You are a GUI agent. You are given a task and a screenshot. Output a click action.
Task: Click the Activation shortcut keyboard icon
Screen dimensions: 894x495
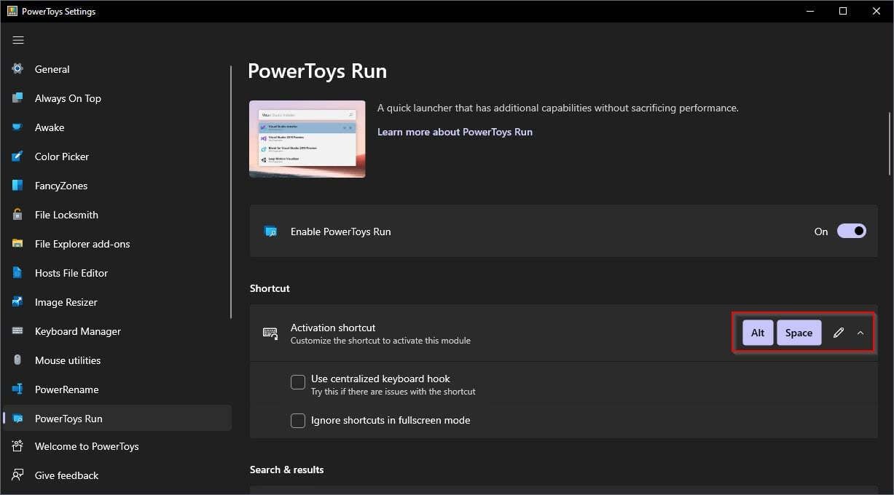pos(270,333)
